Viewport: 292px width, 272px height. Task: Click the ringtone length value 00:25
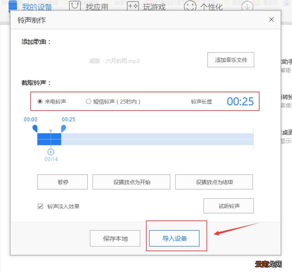[240, 102]
